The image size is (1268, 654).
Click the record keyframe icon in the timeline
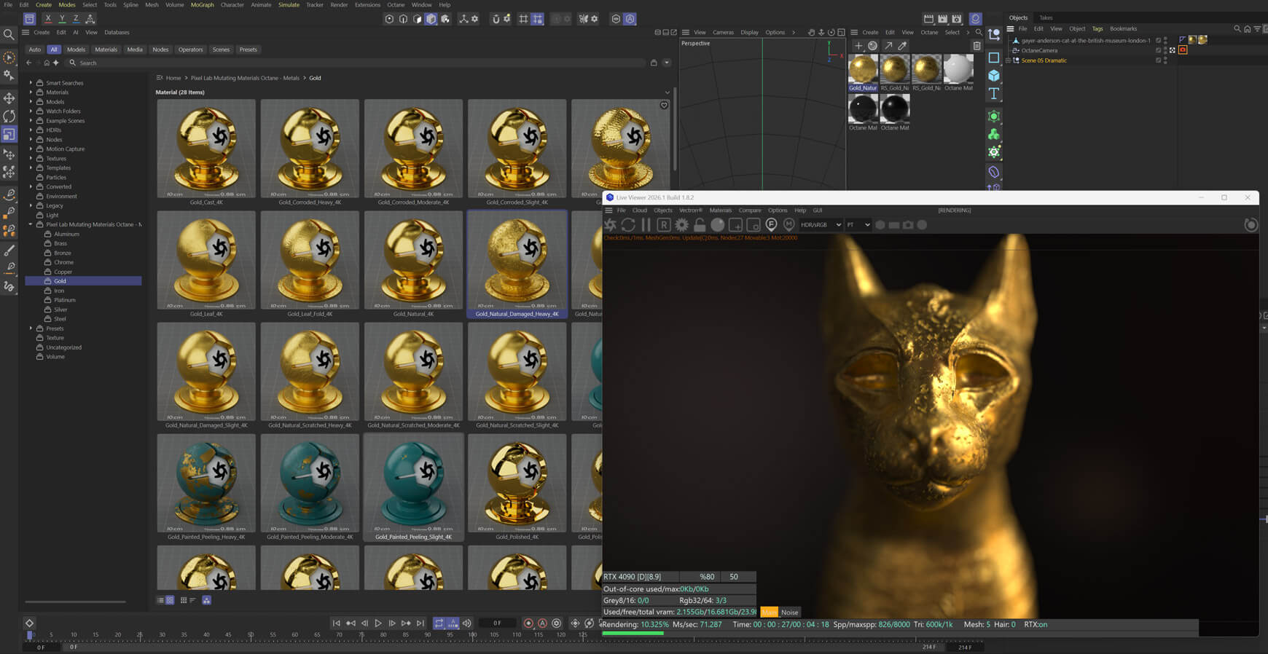click(x=528, y=623)
